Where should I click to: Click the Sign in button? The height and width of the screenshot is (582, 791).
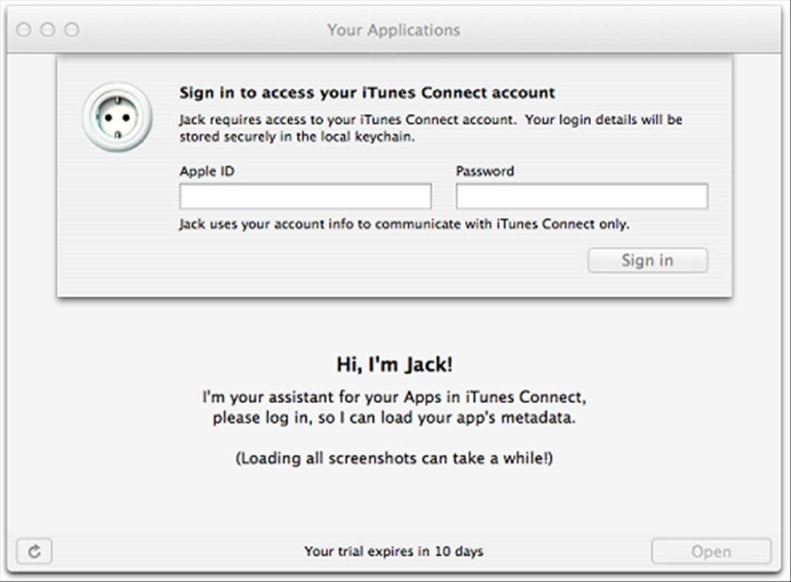click(x=648, y=261)
